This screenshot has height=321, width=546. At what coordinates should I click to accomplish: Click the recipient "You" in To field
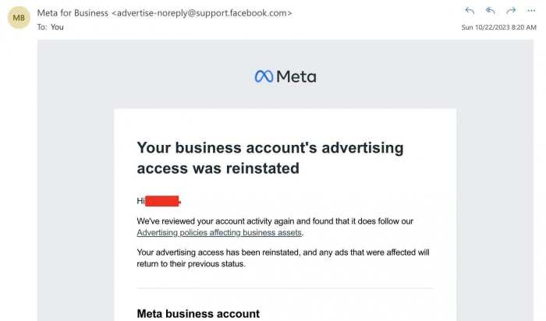coord(57,26)
